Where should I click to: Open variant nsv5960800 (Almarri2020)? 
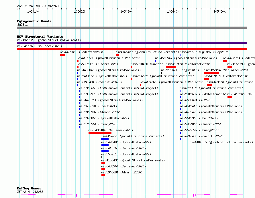click(201, 124)
